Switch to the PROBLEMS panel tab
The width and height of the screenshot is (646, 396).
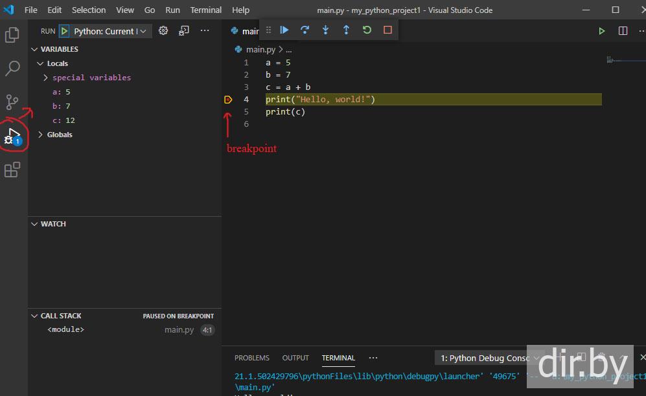[251, 358]
